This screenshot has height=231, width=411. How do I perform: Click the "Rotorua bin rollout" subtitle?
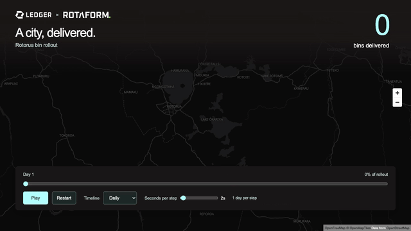click(36, 45)
